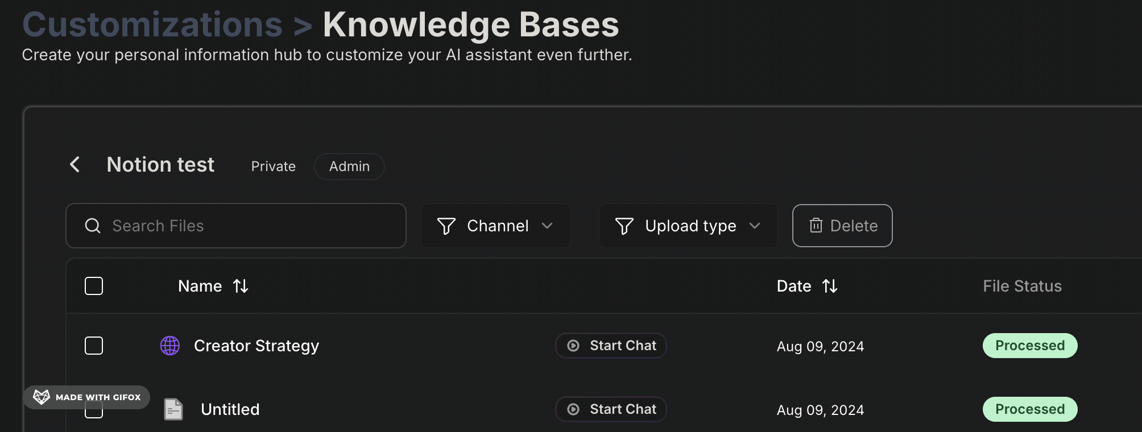Open the Untitled file name
The width and height of the screenshot is (1142, 432).
point(230,409)
